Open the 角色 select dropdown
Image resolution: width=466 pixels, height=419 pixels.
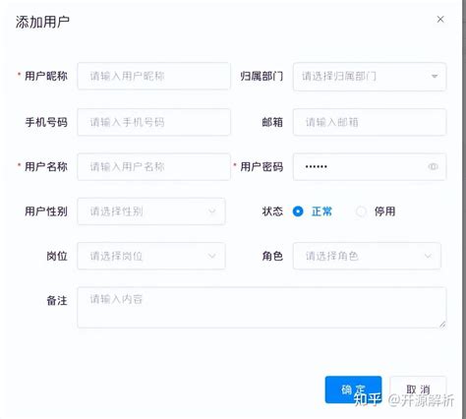(367, 256)
